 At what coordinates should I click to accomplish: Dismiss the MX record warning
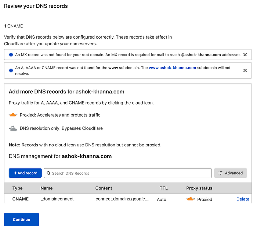[x=245, y=55]
